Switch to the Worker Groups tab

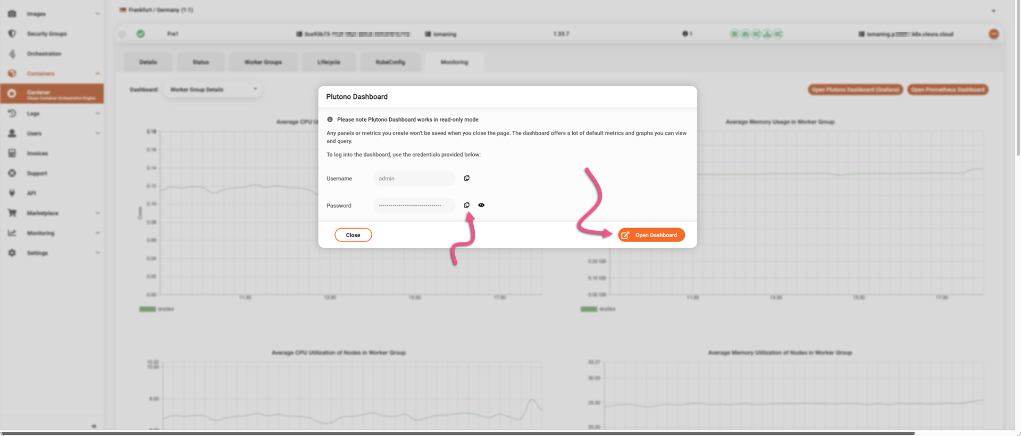263,62
